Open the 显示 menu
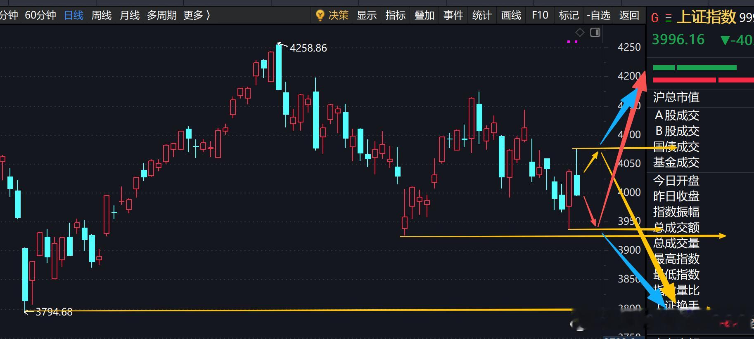The height and width of the screenshot is (339, 754). 367,16
